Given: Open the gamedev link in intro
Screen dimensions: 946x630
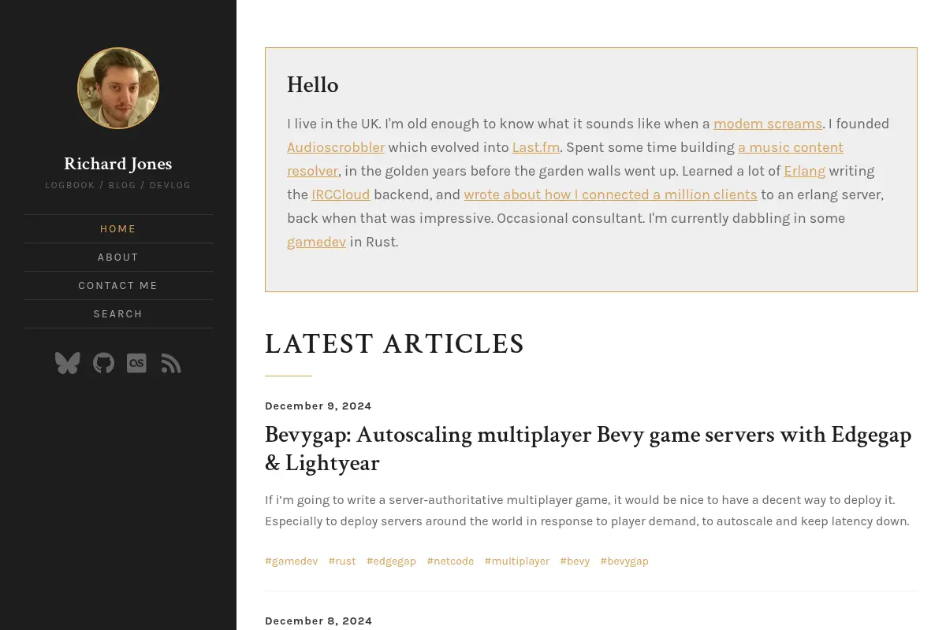Looking at the screenshot, I should point(316,242).
